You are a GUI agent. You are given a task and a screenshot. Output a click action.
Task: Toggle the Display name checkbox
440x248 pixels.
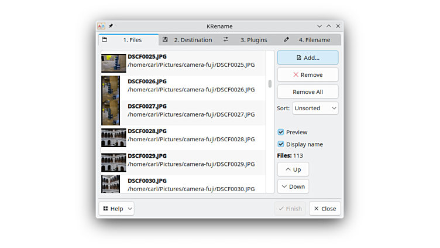(x=281, y=144)
